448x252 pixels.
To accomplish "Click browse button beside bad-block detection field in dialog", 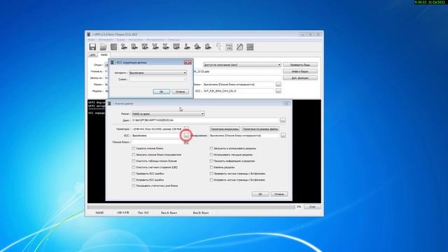I will tap(283, 135).
